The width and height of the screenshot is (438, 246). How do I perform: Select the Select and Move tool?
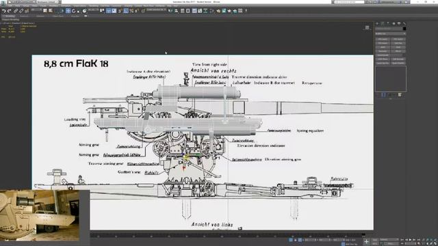coord(68,11)
